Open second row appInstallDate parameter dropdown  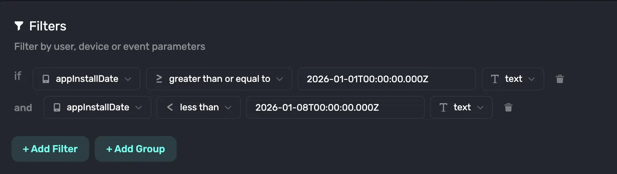97,107
